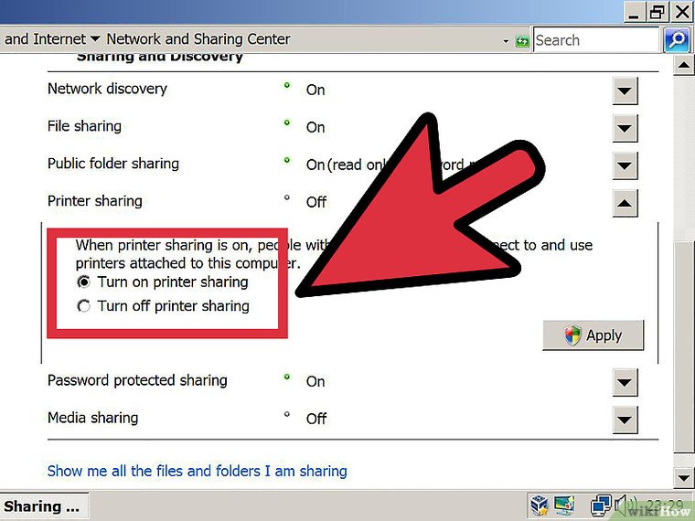Expand File sharing settings arrow
The width and height of the screenshot is (695, 521).
625,128
